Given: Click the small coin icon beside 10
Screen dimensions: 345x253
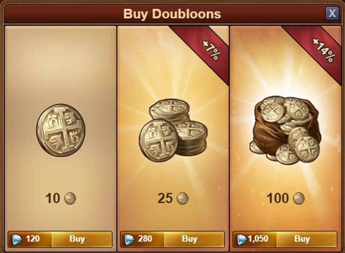Looking at the screenshot, I should pyautogui.click(x=70, y=198).
